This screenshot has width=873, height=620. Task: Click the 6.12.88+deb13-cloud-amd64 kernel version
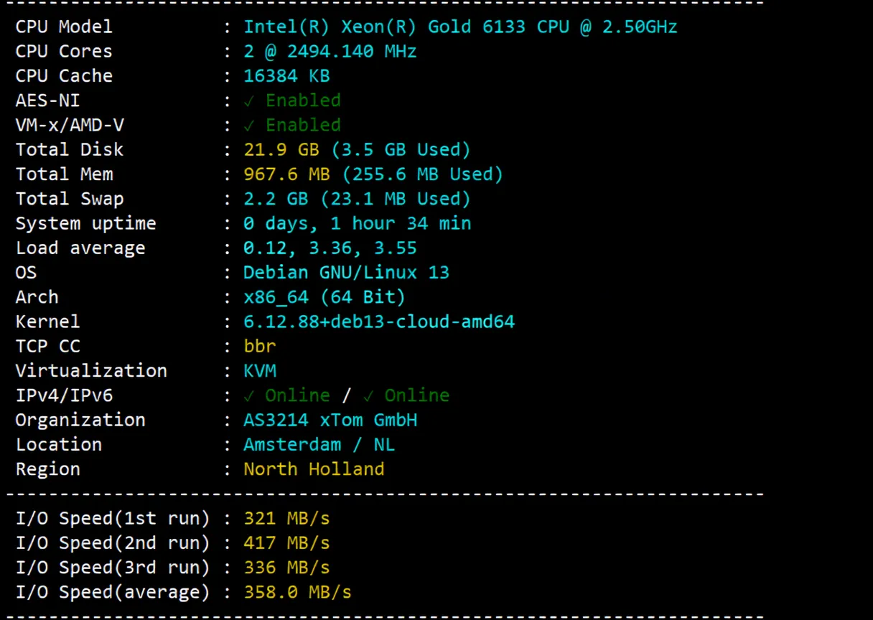379,321
